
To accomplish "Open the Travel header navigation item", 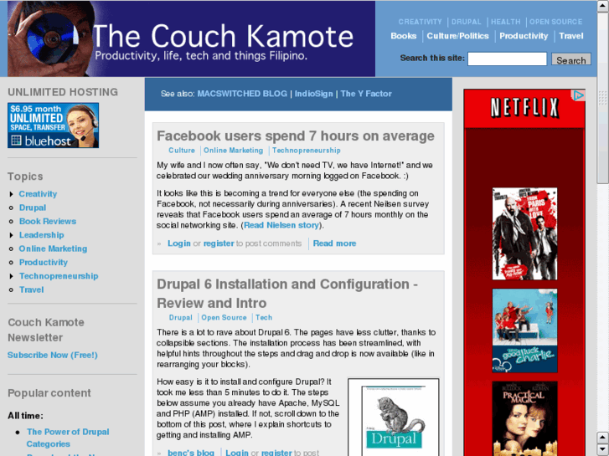I will 571,36.
